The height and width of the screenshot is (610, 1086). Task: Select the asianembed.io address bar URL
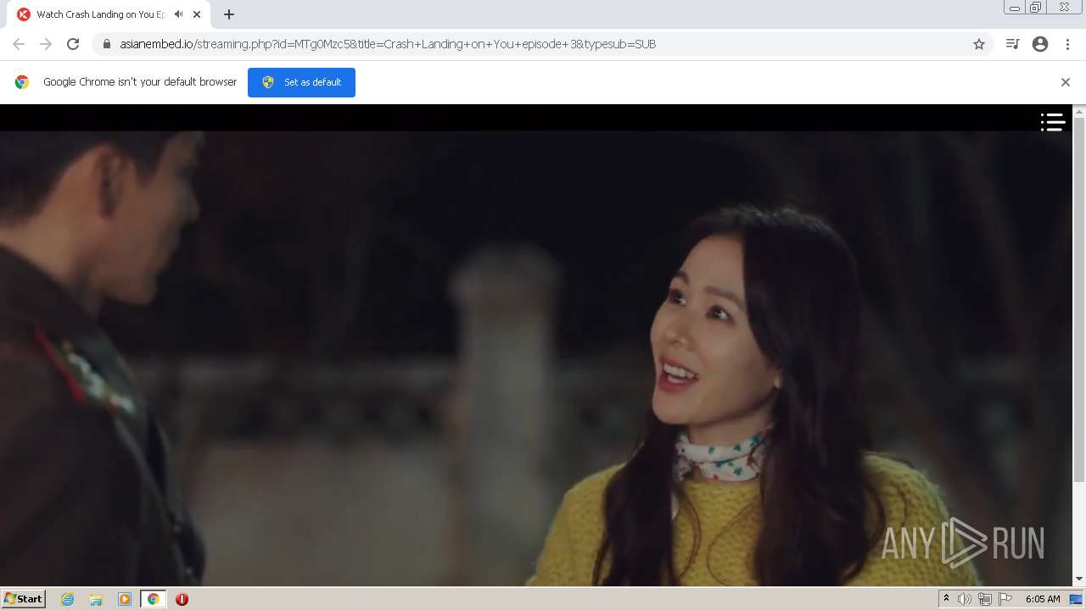(x=388, y=44)
